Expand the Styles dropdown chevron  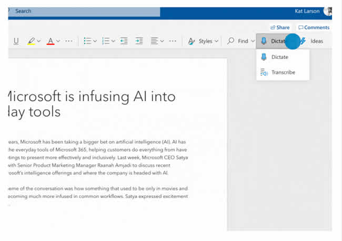coord(216,41)
